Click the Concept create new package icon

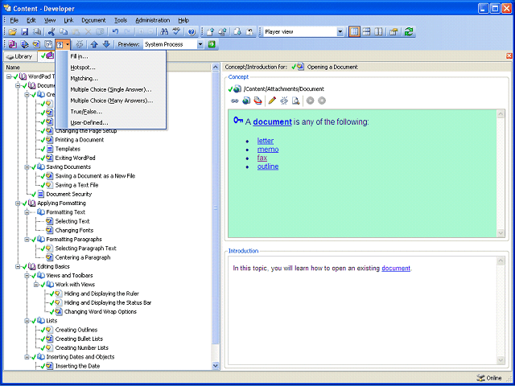click(258, 101)
